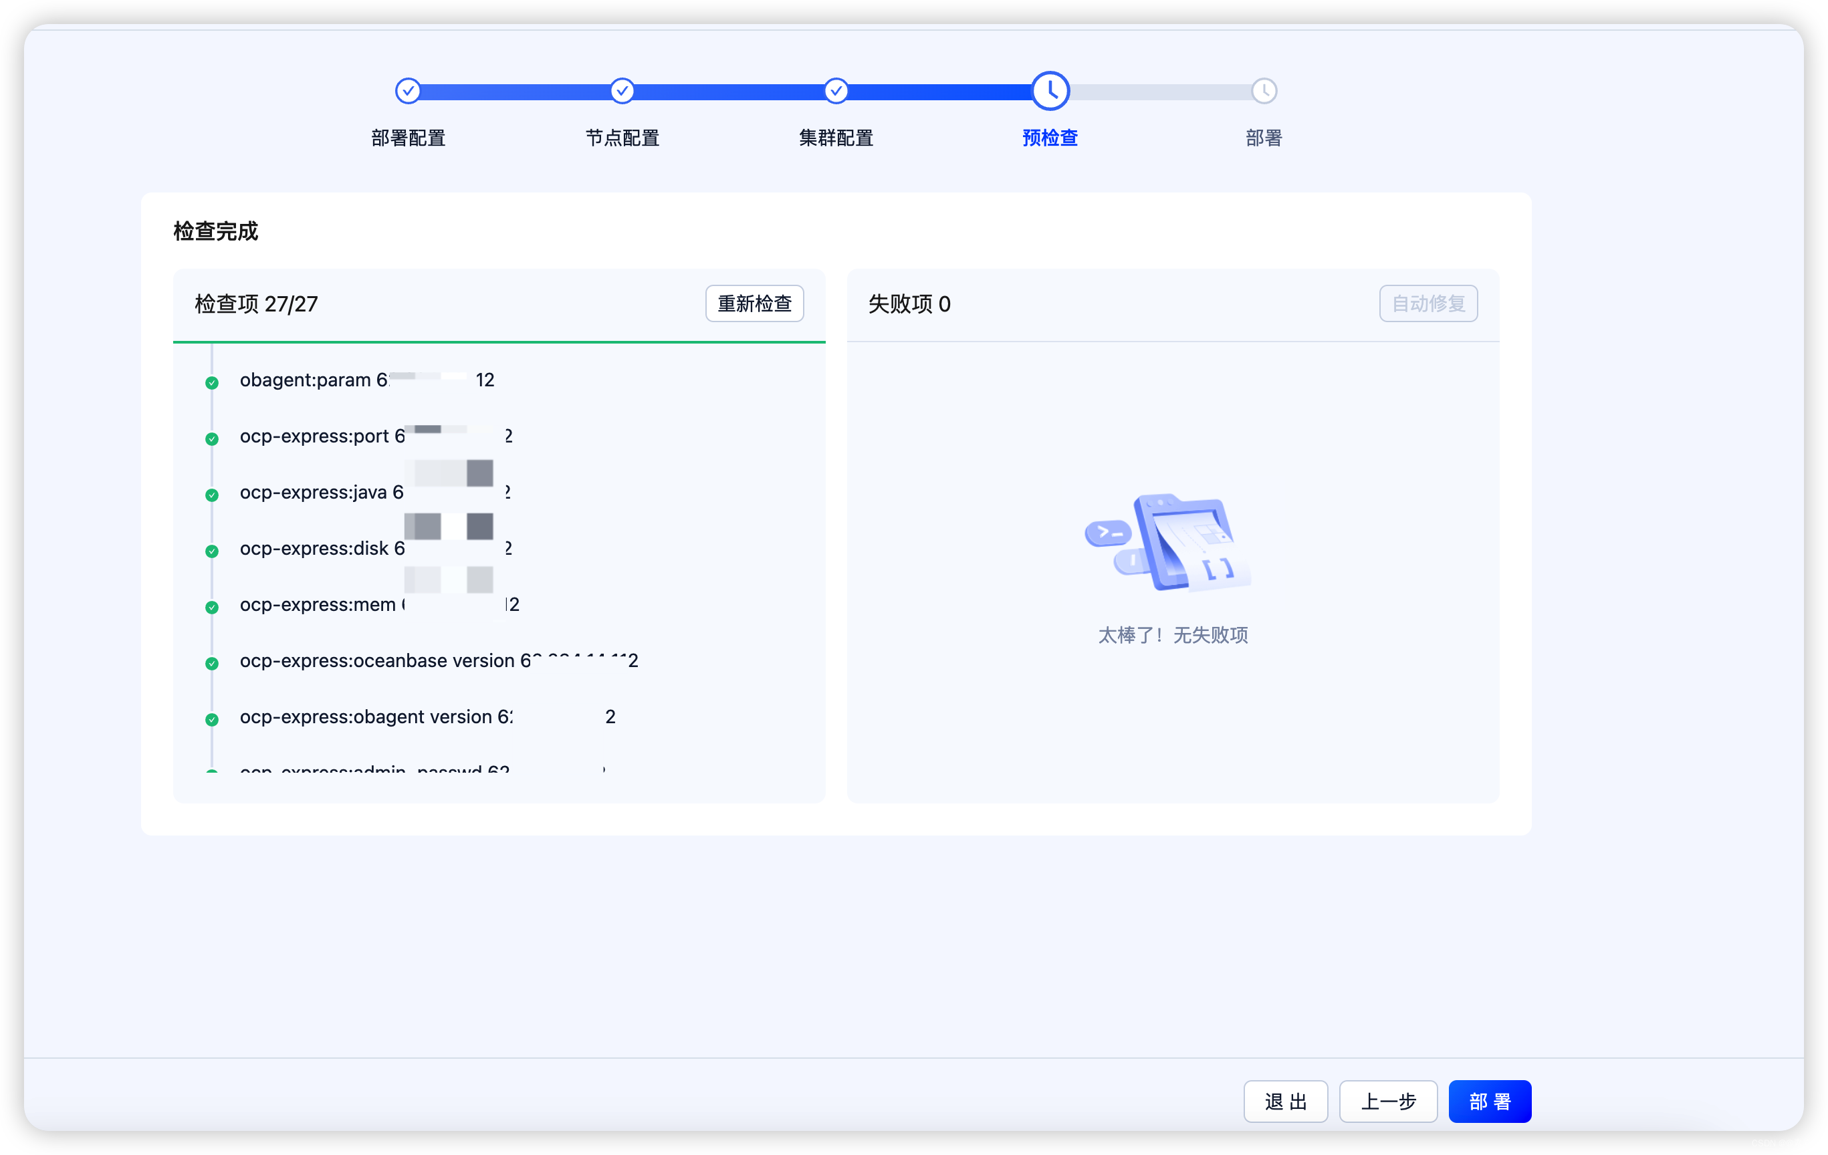Select ocp-express:oceanbase version check item

(x=438, y=660)
